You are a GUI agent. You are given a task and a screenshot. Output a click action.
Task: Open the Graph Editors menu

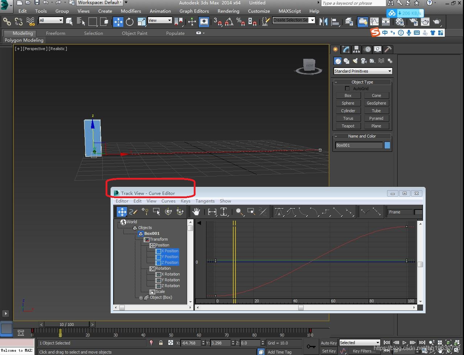[194, 11]
